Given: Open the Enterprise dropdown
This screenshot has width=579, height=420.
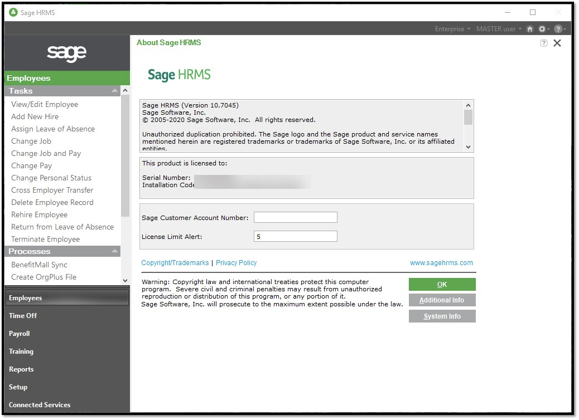Looking at the screenshot, I should coord(453,29).
